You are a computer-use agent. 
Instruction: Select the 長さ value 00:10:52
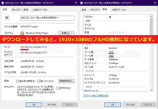tap(113, 48)
